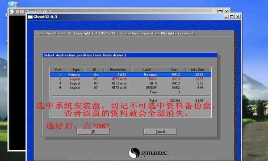Close the background Ghost32 window
Viewport: 268px width, 161px height.
click(x=226, y=11)
